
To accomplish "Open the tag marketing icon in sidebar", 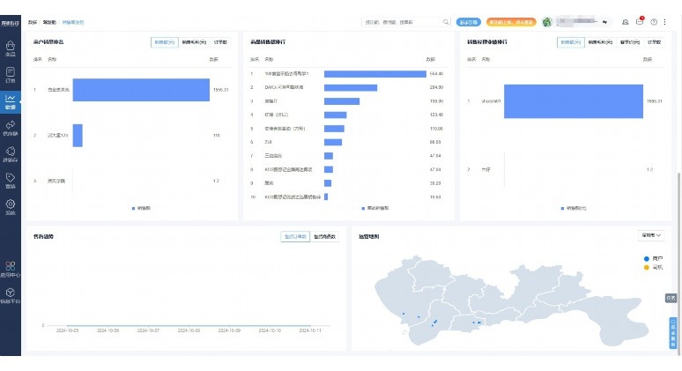I will pos(11,180).
